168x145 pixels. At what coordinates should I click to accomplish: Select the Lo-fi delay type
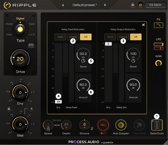point(32,34)
